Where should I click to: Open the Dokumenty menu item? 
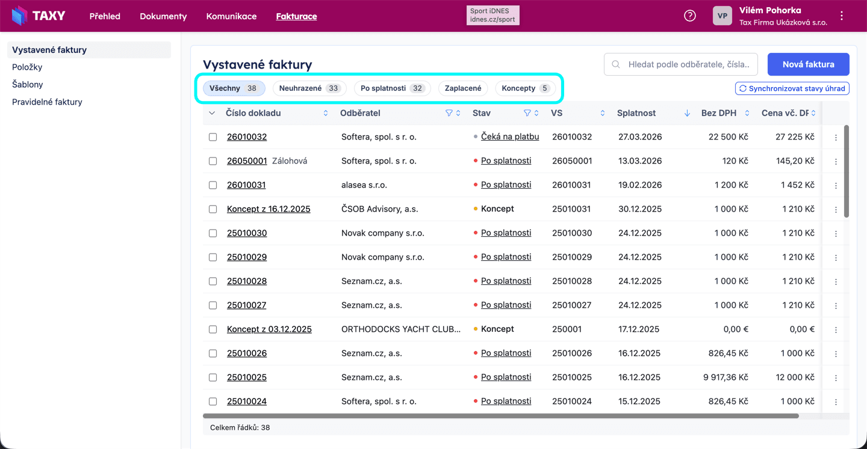point(163,16)
